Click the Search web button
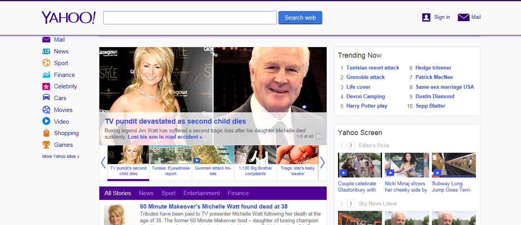 point(300,18)
